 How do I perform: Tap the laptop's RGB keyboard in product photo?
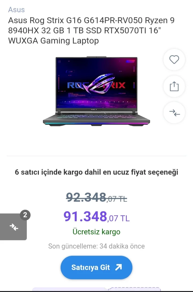(x=96, y=116)
